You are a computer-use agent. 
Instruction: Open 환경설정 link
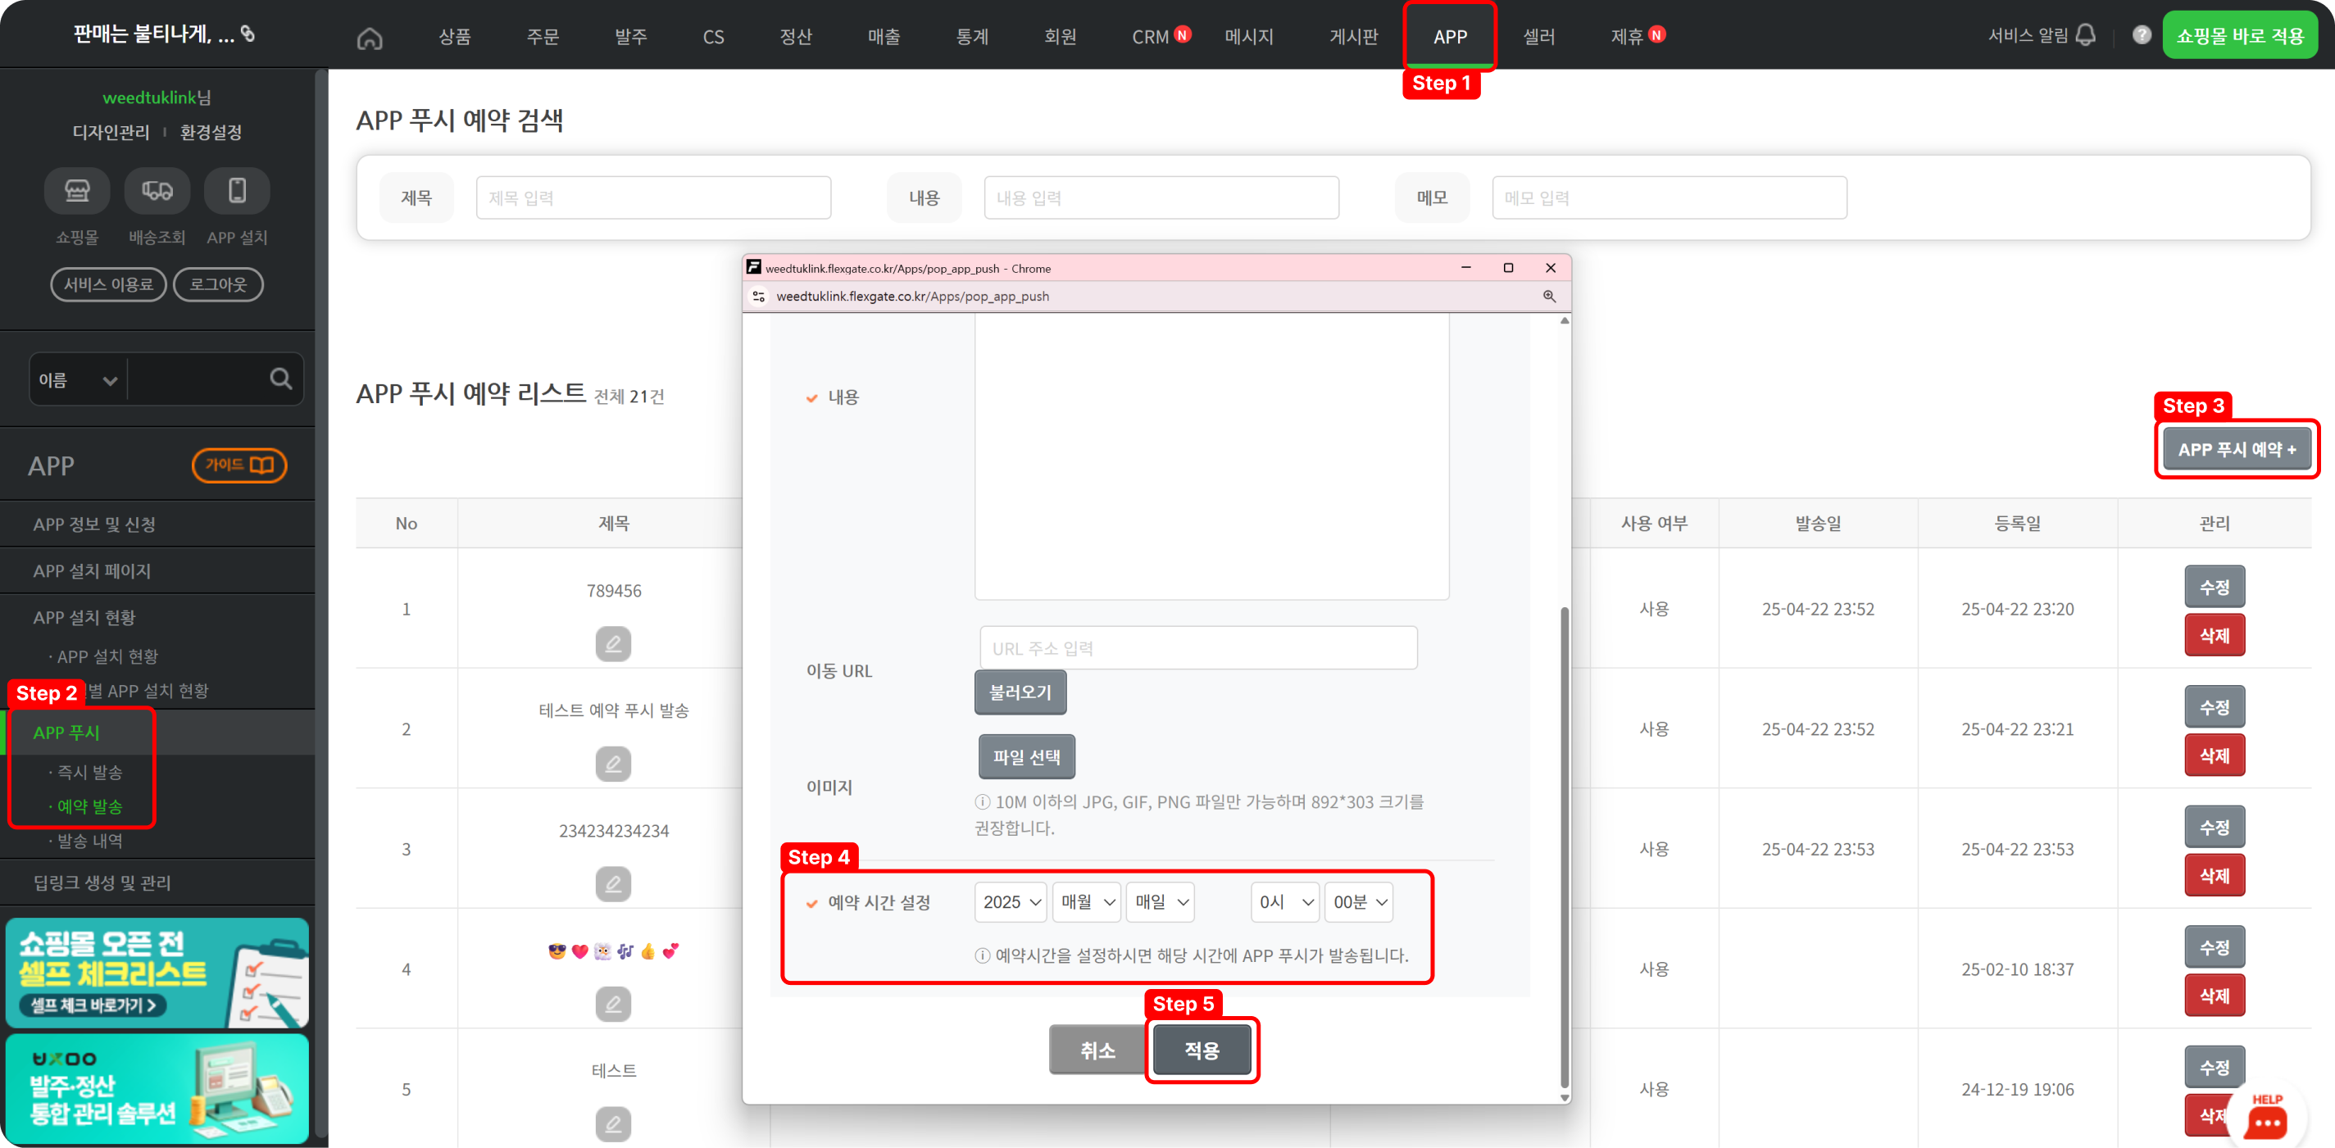[x=211, y=132]
